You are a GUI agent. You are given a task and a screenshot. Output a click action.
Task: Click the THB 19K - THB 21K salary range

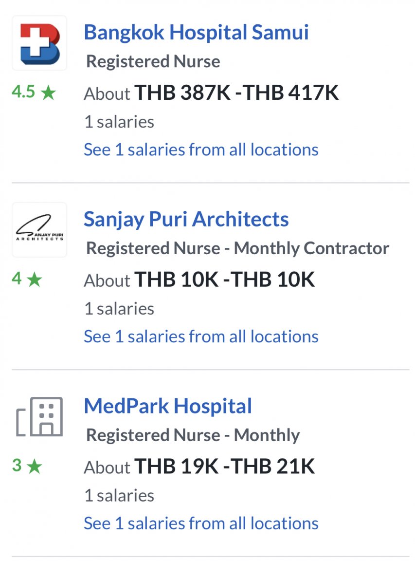click(x=224, y=466)
